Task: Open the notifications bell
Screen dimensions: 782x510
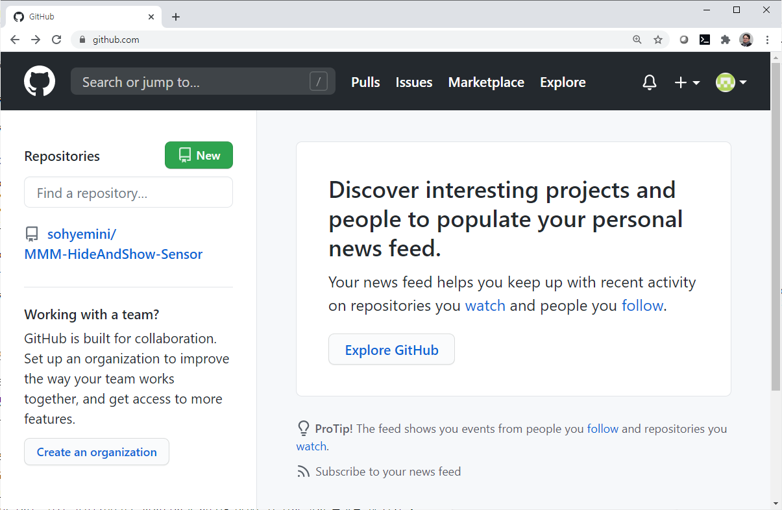Action: click(649, 82)
